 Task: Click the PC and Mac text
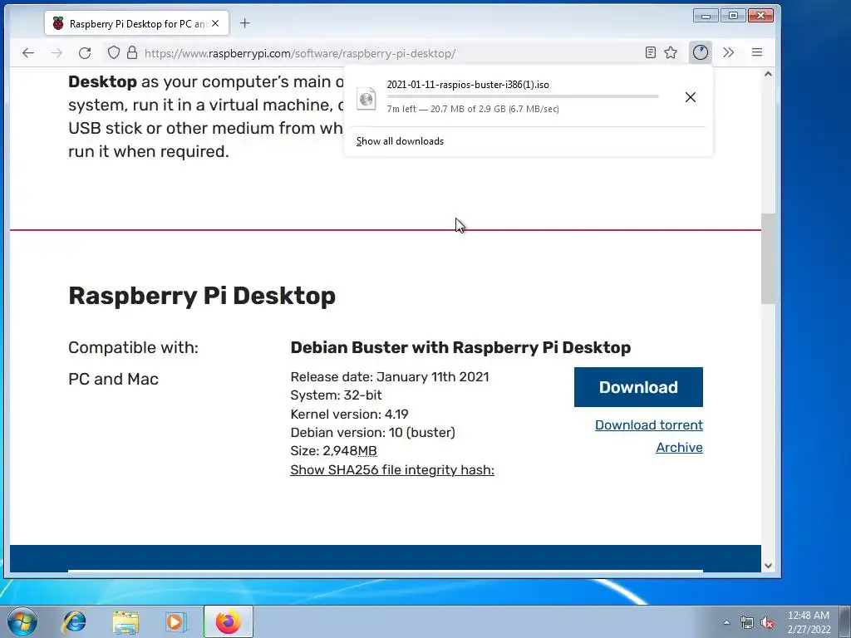pyautogui.click(x=113, y=379)
